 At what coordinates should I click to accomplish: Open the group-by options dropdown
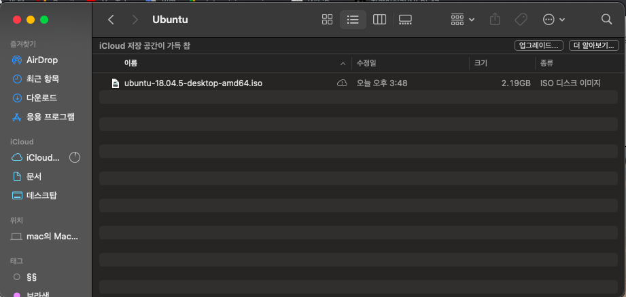click(462, 20)
